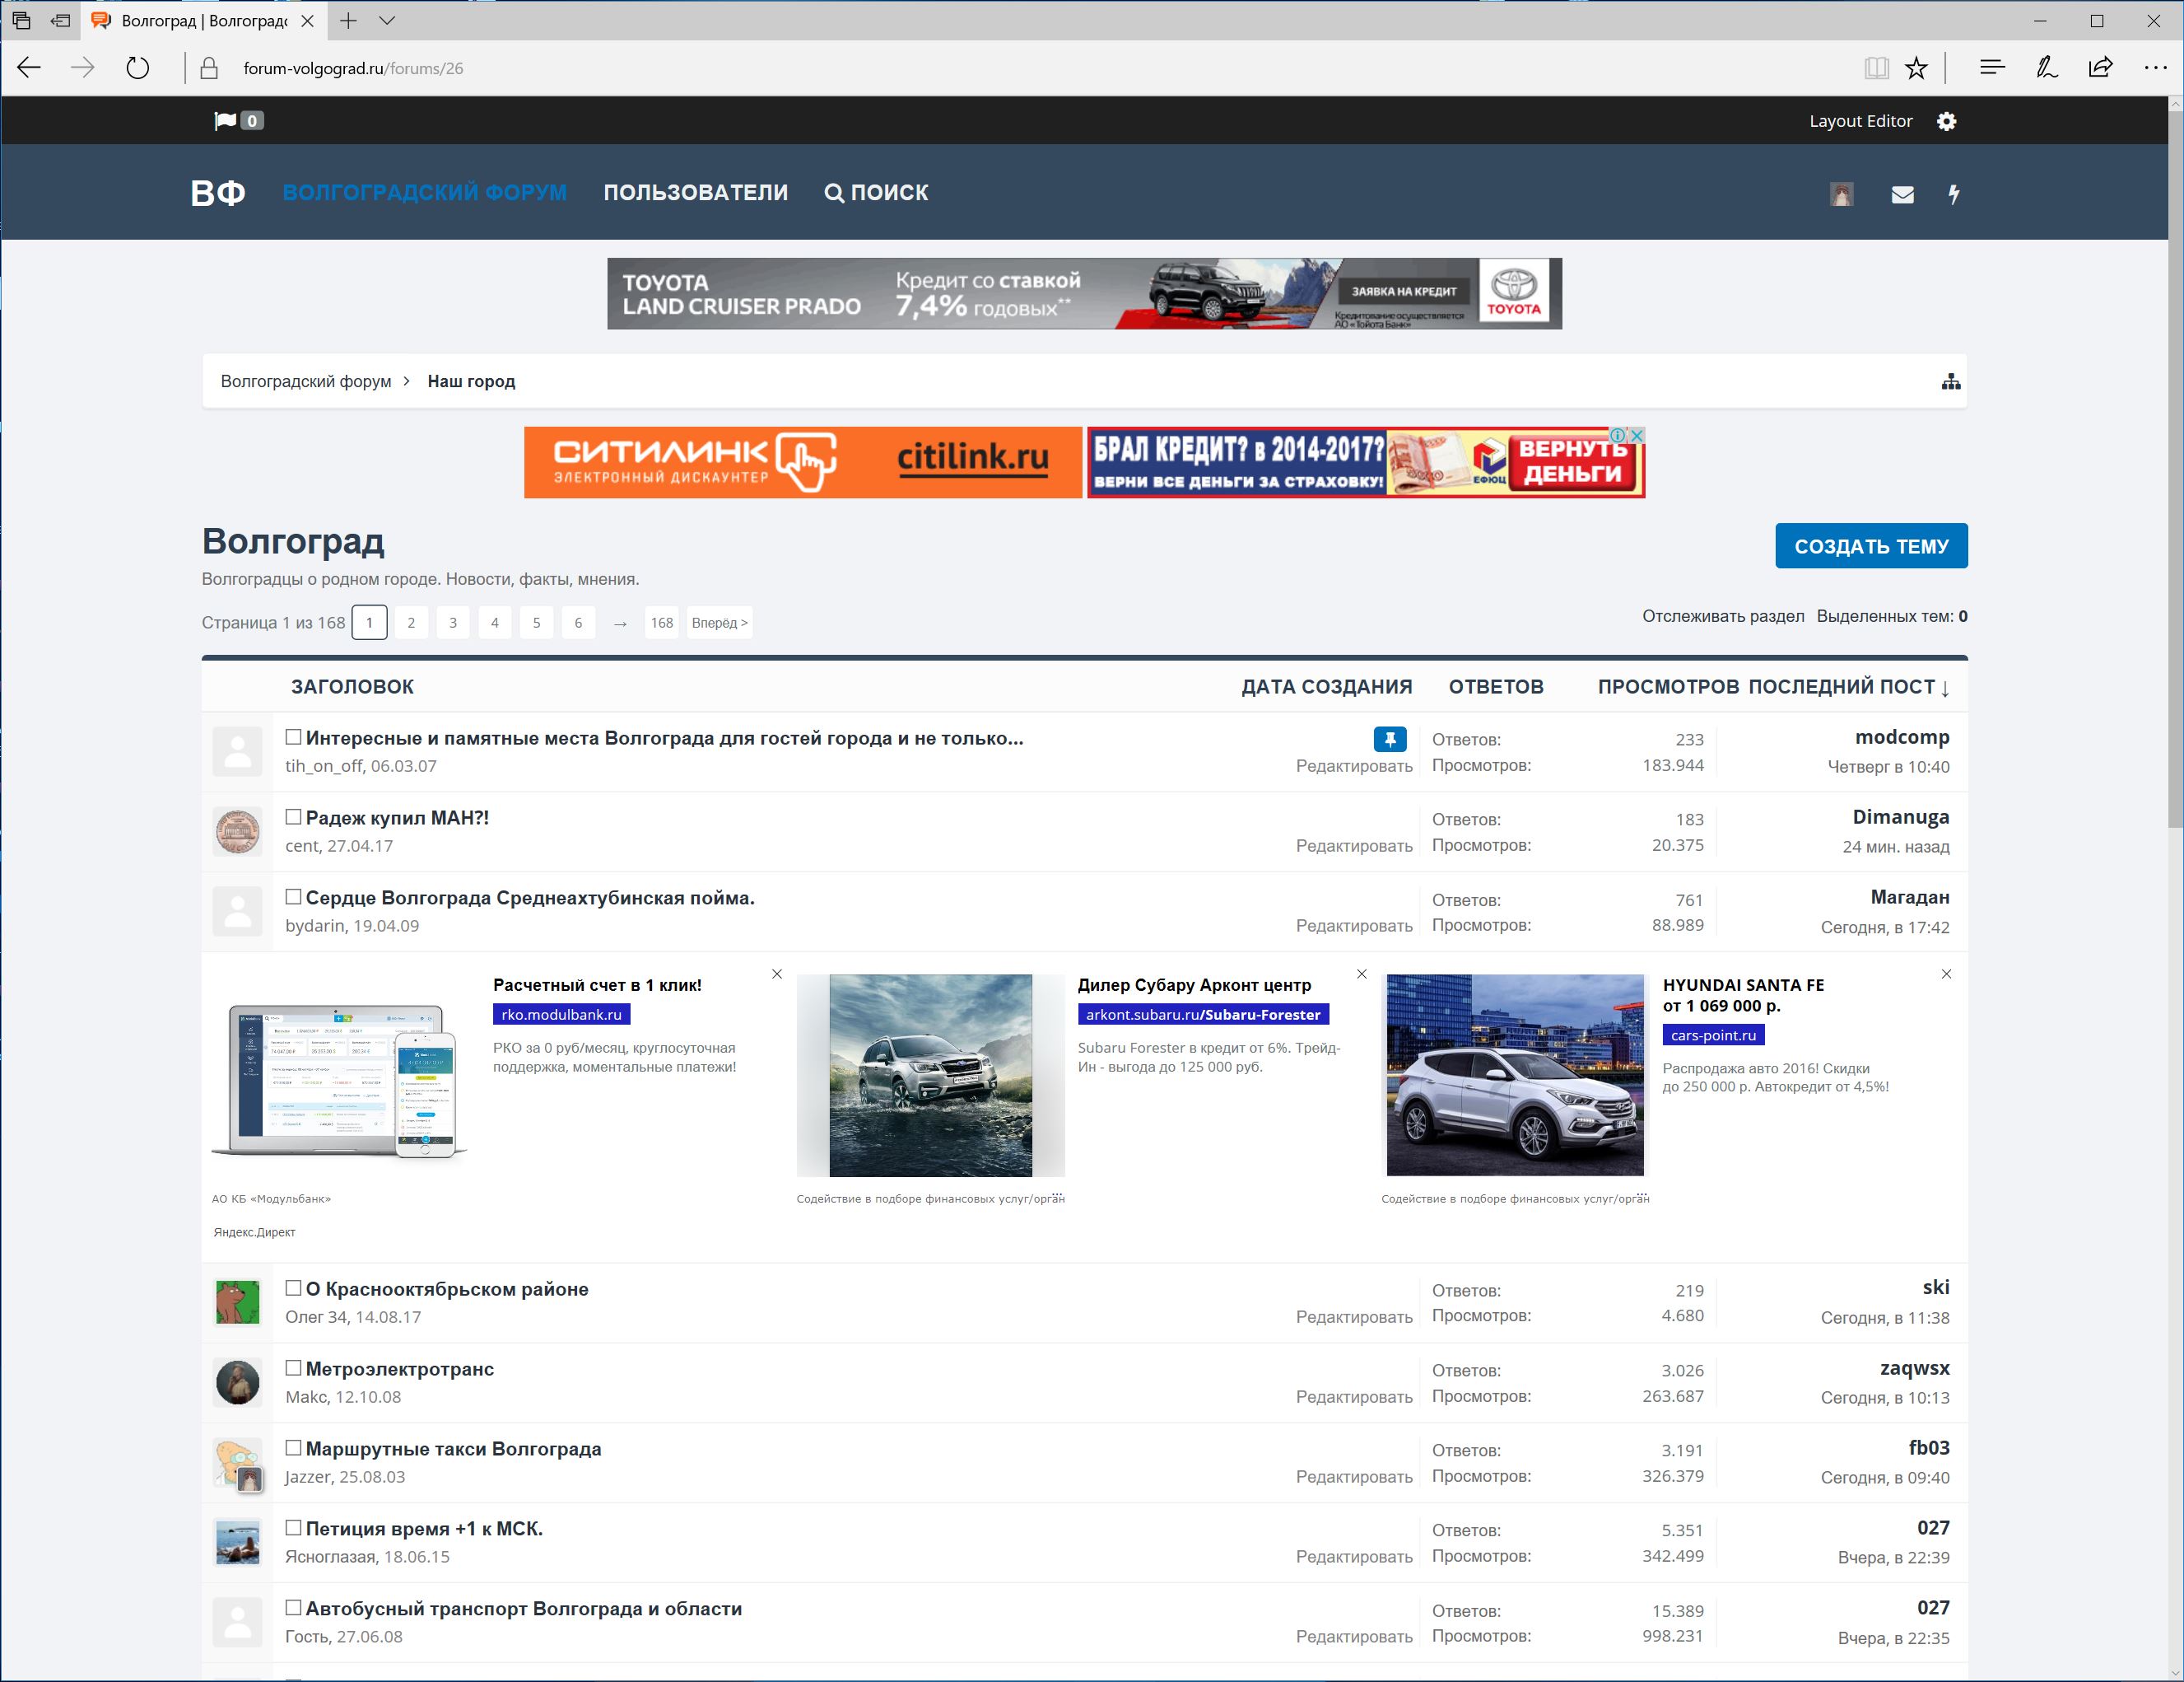Open the lightning bolt alerts icon

[1953, 194]
